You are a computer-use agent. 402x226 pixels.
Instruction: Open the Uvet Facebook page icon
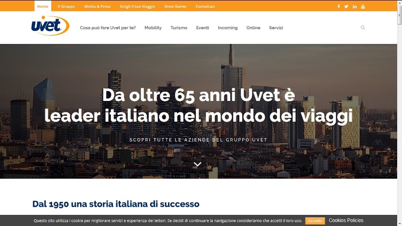[339, 6]
